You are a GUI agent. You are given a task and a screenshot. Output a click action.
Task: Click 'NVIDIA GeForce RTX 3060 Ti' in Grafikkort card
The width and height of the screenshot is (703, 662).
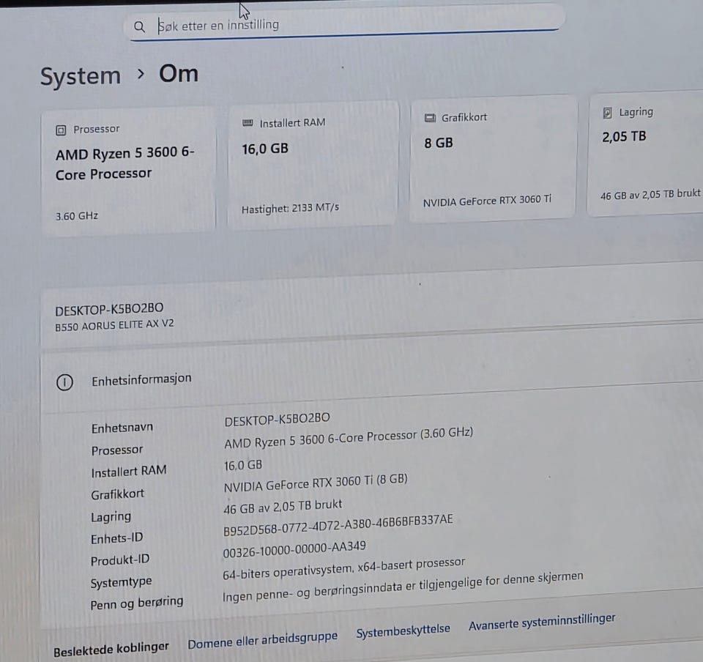(487, 201)
